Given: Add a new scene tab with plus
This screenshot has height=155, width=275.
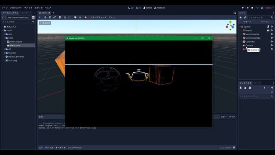Looking at the screenshot, I should point(53,12).
